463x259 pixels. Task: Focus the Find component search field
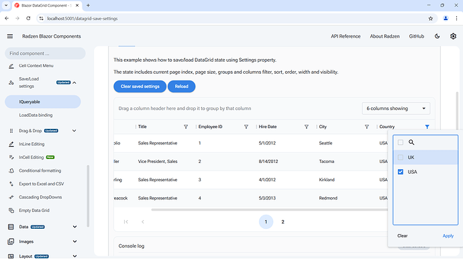45,54
